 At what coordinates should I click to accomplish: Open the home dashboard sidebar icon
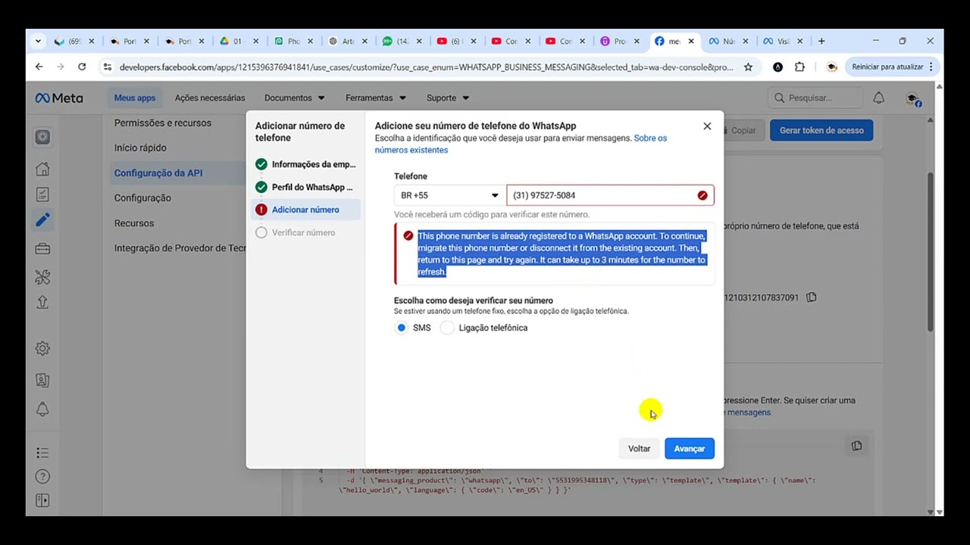pos(42,169)
